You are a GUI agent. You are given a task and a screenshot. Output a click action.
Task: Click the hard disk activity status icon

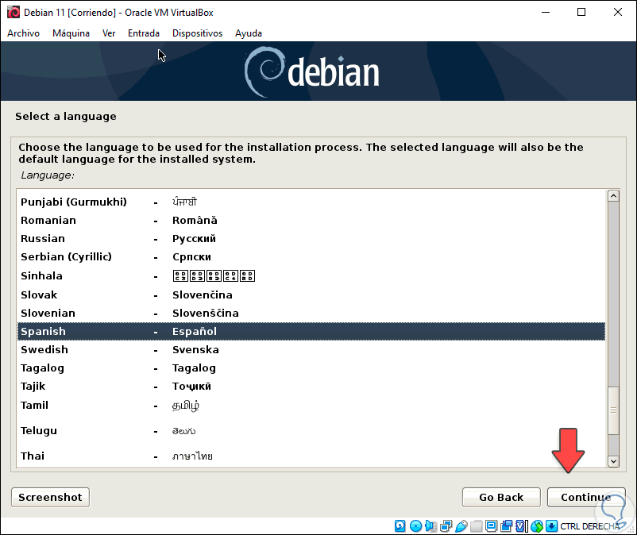click(400, 526)
